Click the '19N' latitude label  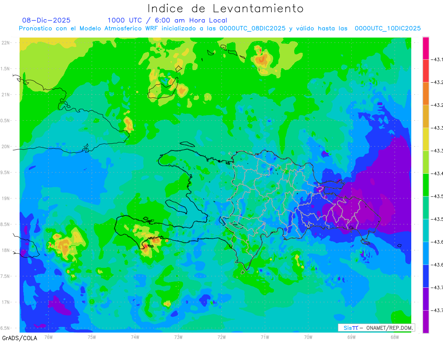click(x=6, y=198)
